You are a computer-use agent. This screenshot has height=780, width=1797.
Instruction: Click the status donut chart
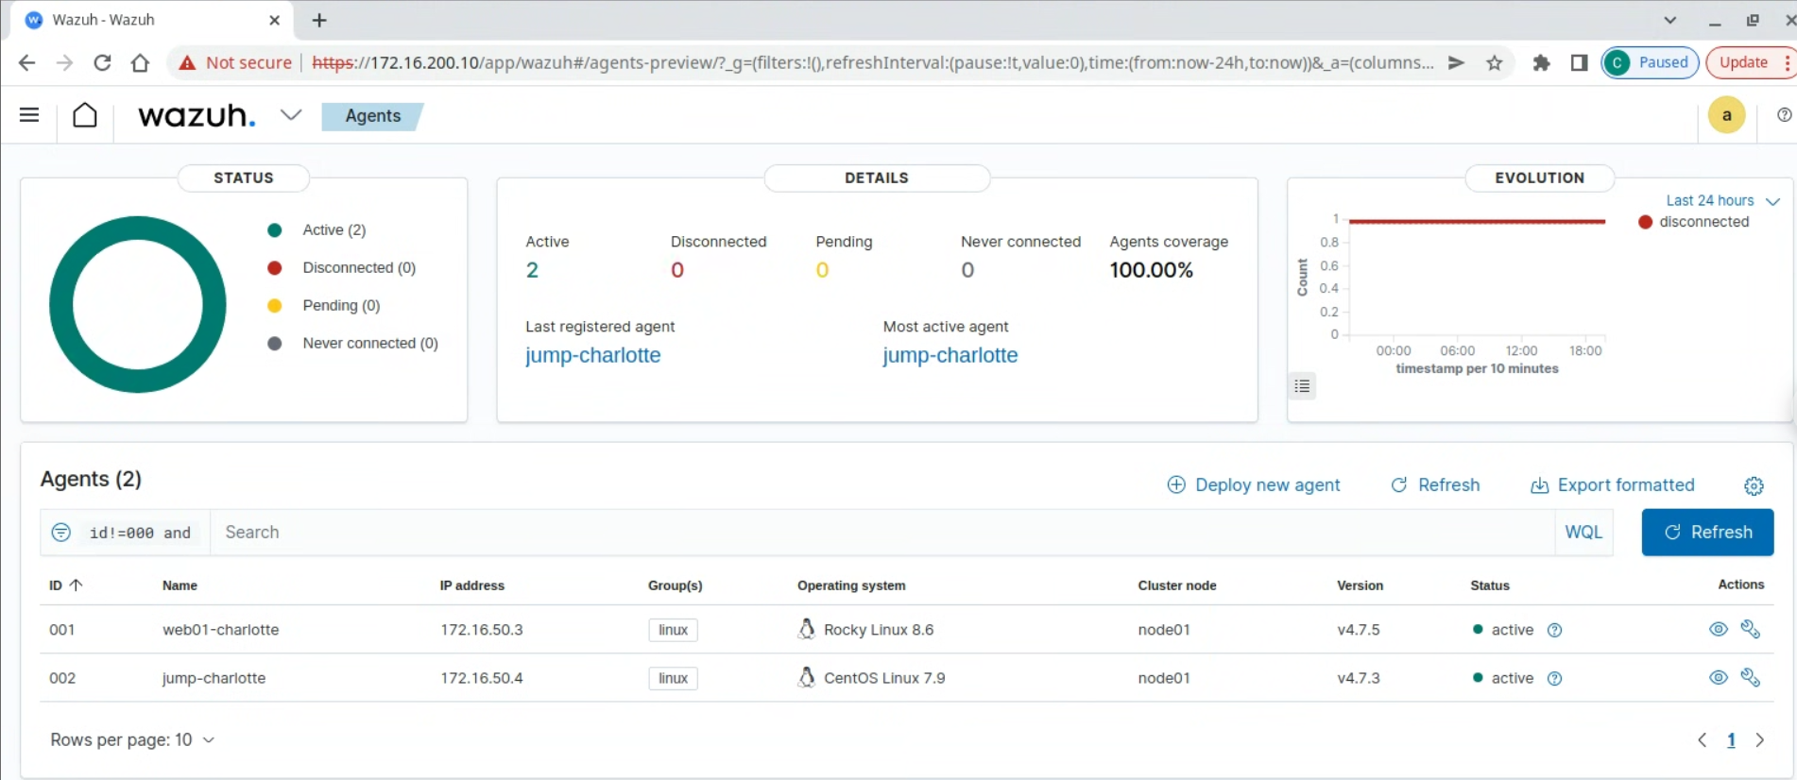[138, 304]
